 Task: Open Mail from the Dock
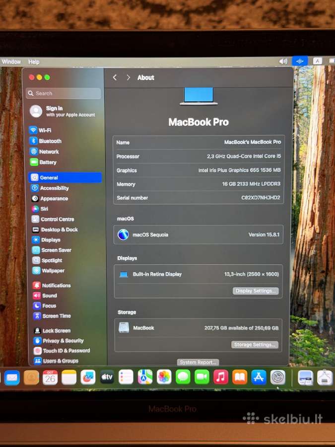tap(12, 378)
